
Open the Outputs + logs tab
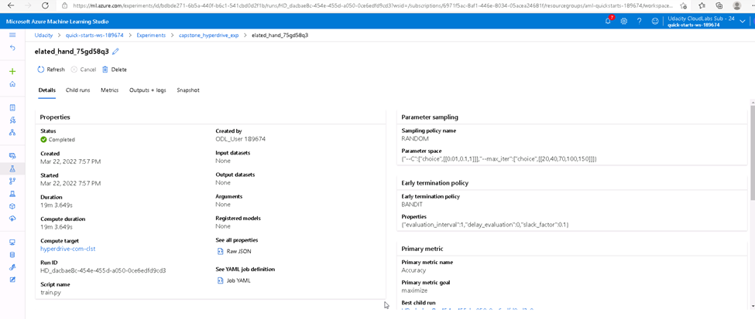pyautogui.click(x=147, y=90)
